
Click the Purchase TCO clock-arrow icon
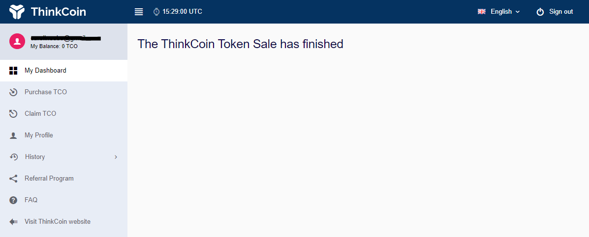pos(13,92)
